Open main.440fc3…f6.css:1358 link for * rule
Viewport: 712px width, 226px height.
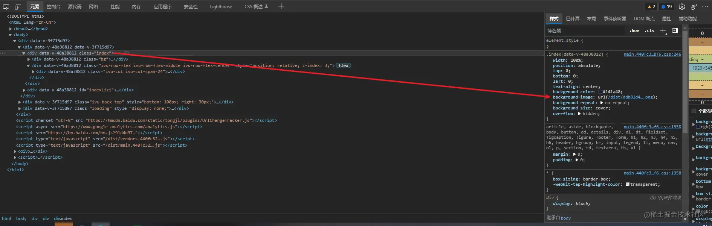(652, 173)
